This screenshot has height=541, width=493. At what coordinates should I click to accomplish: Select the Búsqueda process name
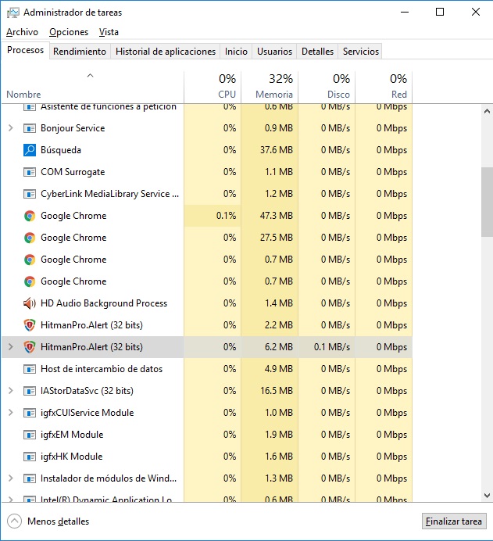point(61,150)
